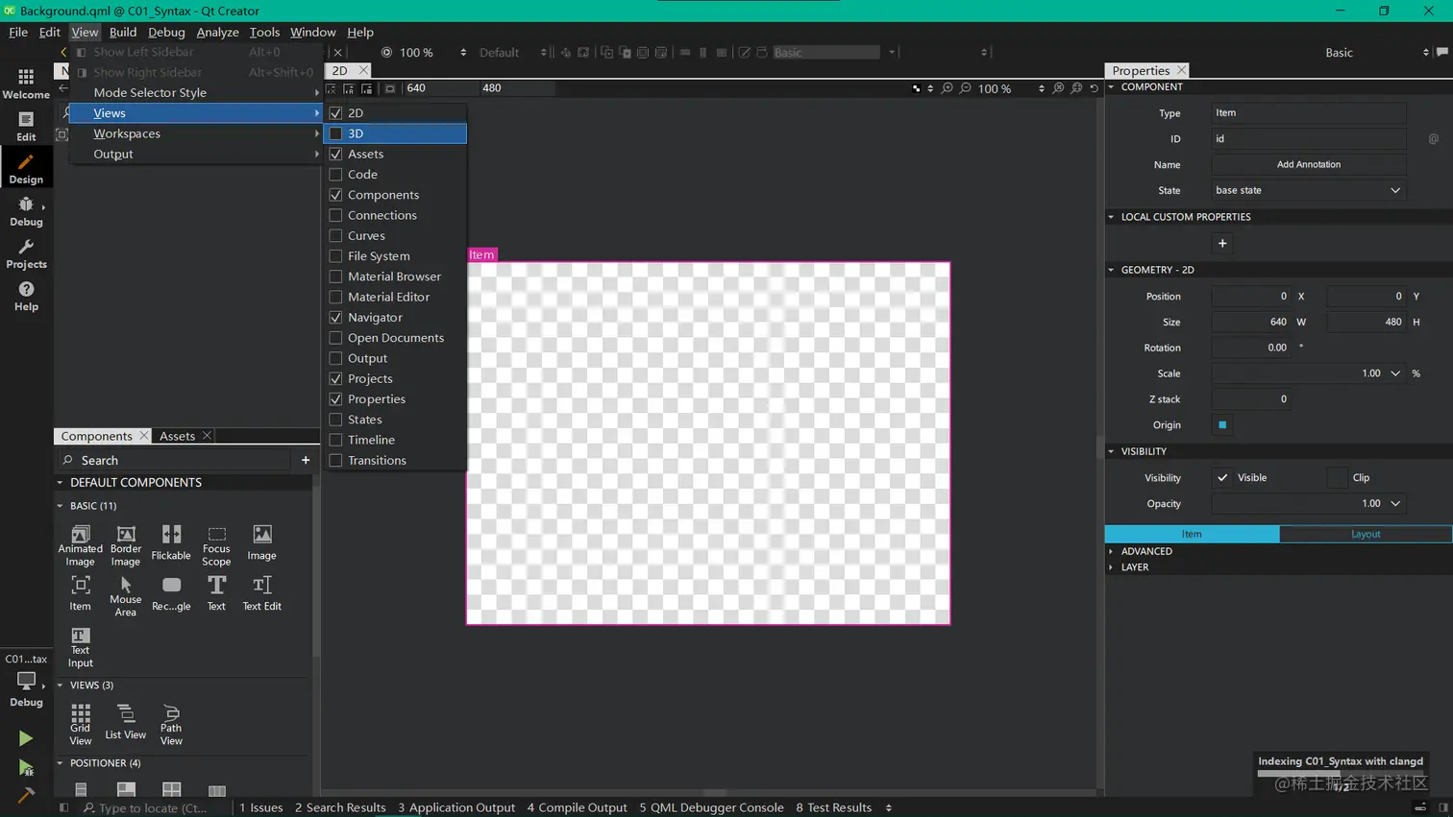Image resolution: width=1453 pixels, height=817 pixels.
Task: Open the Test Results pane
Action: [x=833, y=807]
